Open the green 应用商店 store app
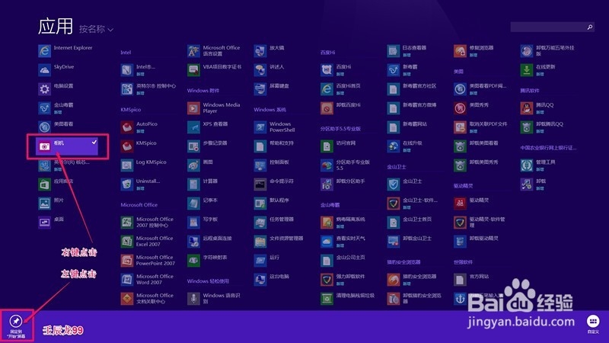This screenshot has height=343, width=609. [x=56, y=184]
